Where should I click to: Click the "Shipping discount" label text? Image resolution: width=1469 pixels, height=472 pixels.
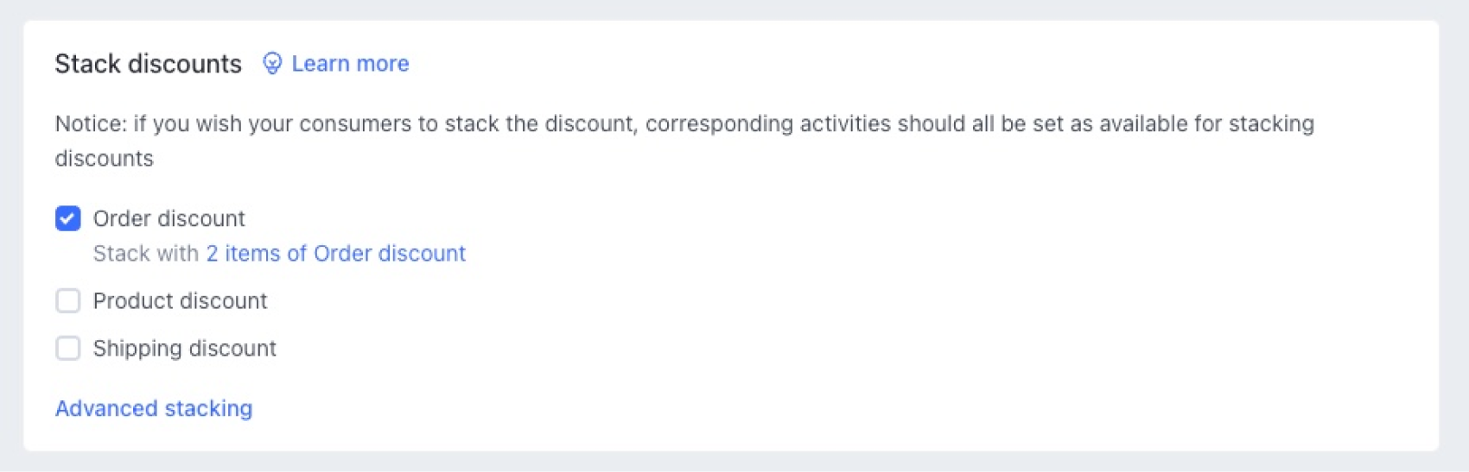coord(184,348)
